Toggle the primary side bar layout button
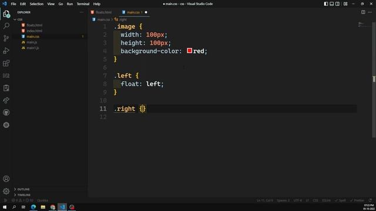This screenshot has height=211, width=376. pos(326,4)
